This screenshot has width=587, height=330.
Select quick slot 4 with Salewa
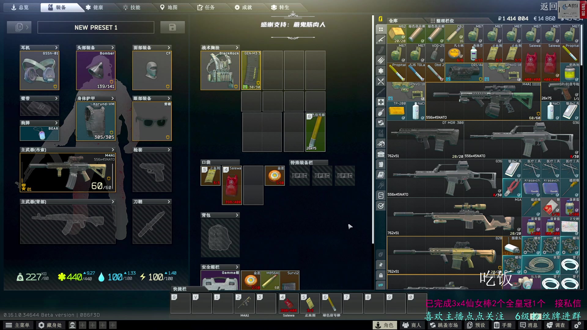coord(289,303)
